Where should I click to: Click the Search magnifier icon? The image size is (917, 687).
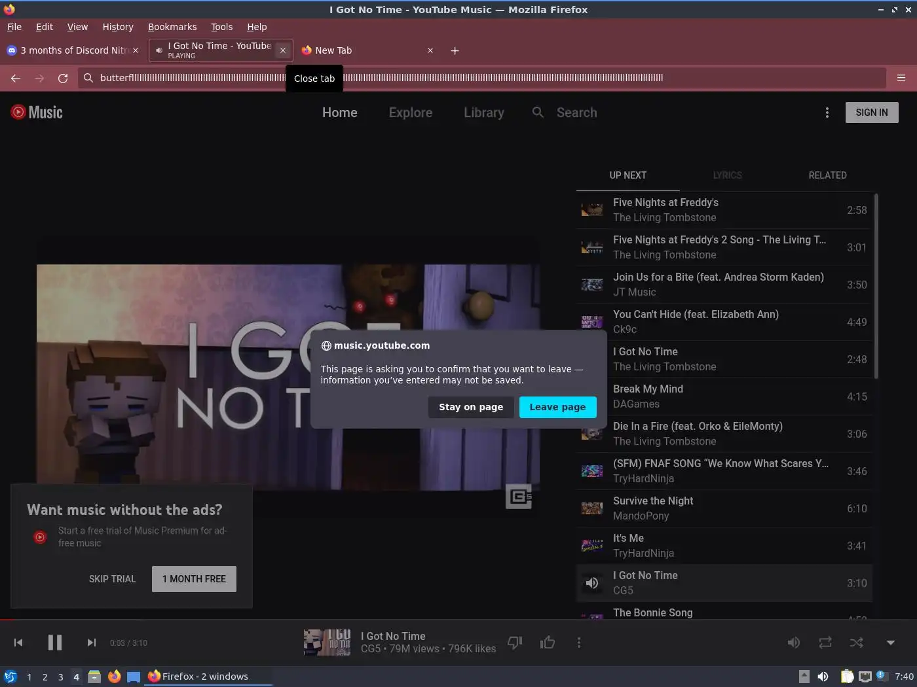click(538, 113)
